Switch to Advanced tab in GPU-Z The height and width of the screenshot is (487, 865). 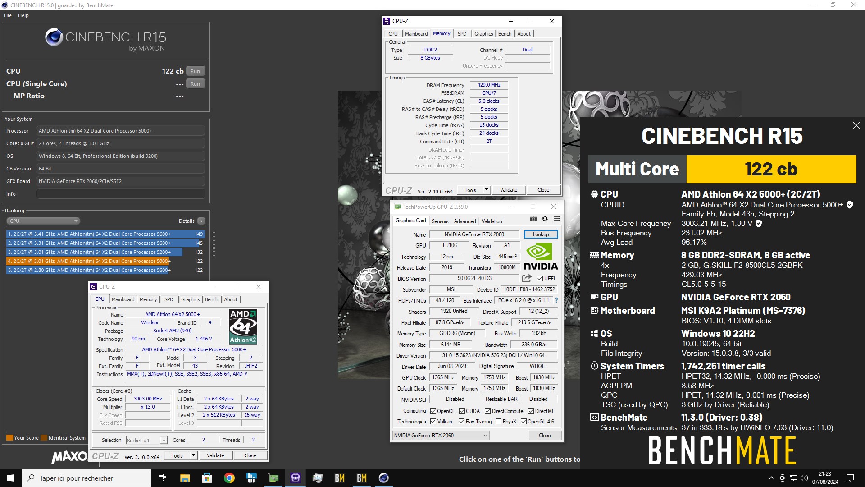(x=465, y=221)
